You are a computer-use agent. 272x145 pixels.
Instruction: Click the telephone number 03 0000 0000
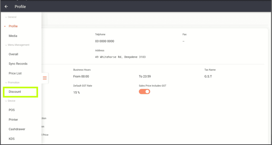105,41
